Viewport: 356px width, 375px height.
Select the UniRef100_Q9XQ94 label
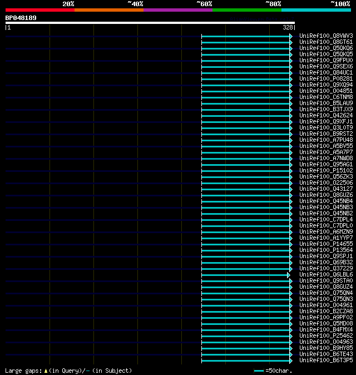326,85
